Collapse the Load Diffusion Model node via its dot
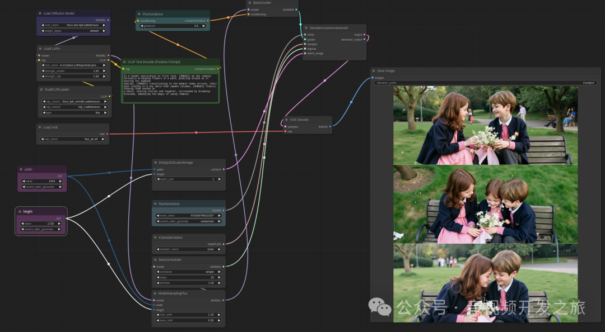 click(40, 13)
